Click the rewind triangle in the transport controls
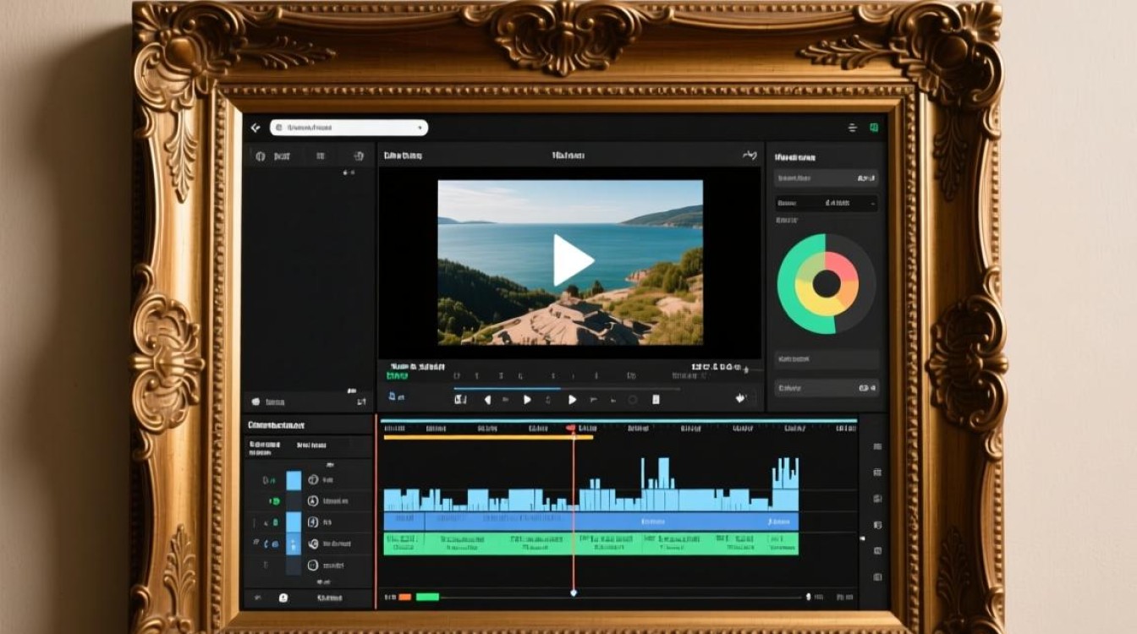The width and height of the screenshot is (1137, 634). pyautogui.click(x=487, y=399)
